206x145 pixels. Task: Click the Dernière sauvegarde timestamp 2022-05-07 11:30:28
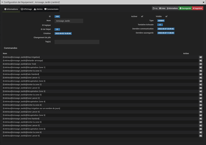(166, 33)
